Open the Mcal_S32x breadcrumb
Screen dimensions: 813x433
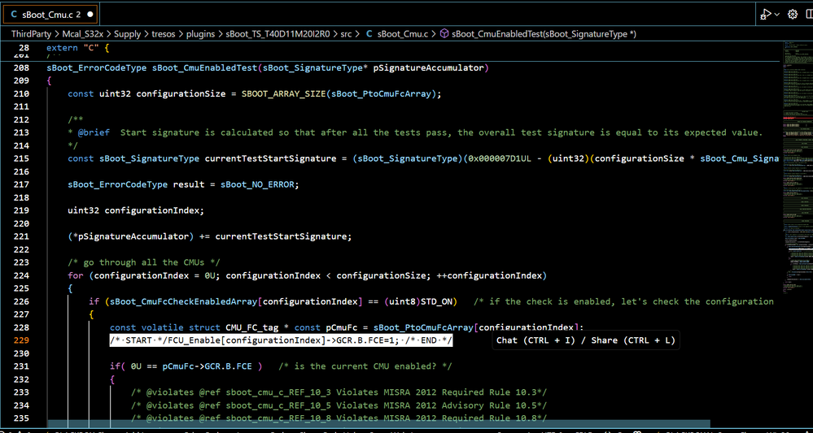pyautogui.click(x=83, y=34)
